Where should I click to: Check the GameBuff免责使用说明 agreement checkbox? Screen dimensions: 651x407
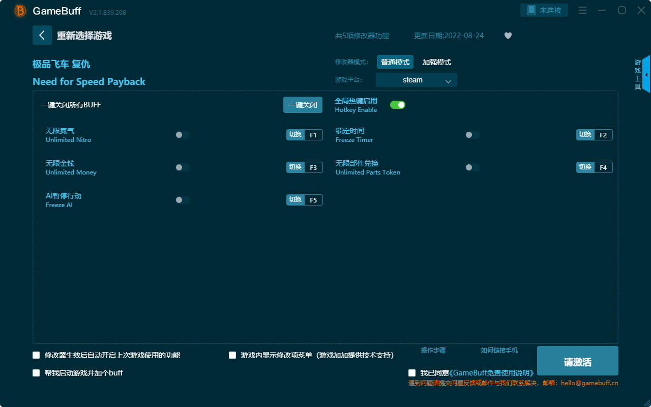pos(412,372)
